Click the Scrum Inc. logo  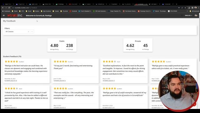pos(15,15)
